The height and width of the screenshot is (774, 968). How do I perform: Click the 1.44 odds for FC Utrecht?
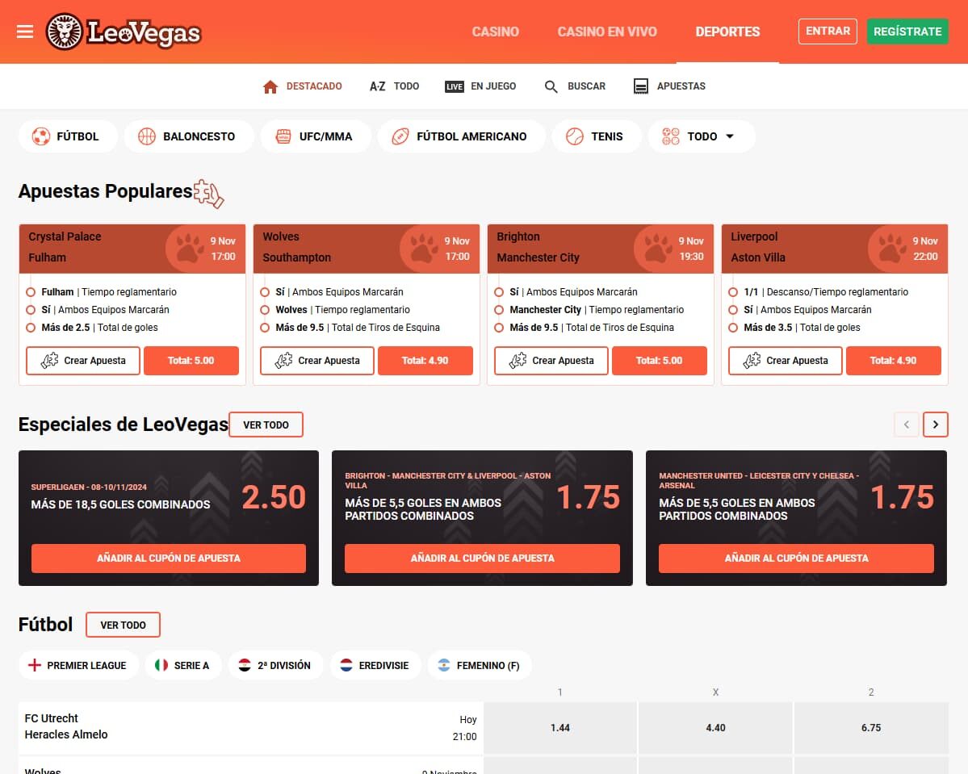559,726
